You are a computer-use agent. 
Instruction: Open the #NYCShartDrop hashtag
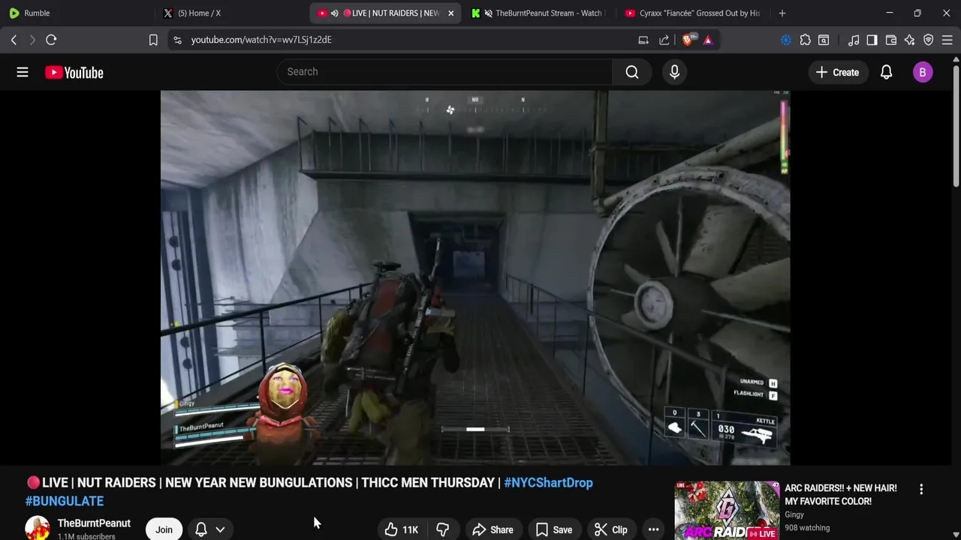pos(548,482)
